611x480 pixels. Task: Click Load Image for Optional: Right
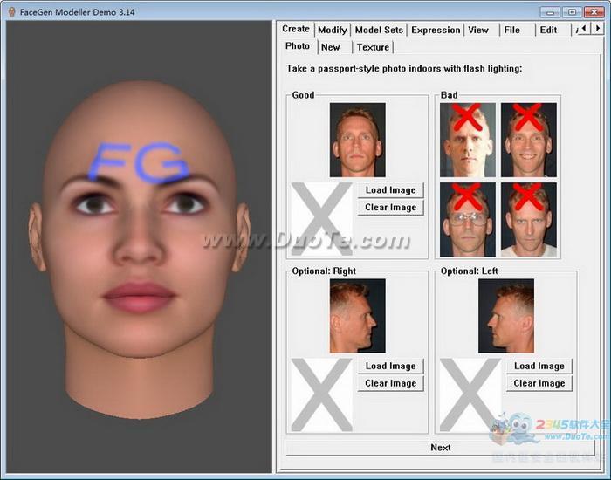pyautogui.click(x=390, y=366)
